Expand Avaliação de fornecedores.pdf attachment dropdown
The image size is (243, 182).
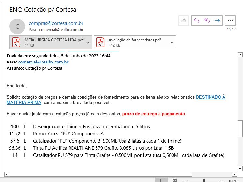(172, 43)
